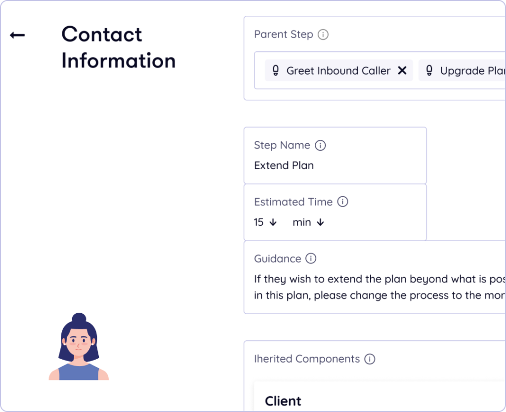Open the Estimated Time info tooltip icon
The width and height of the screenshot is (506, 412).
pyautogui.click(x=342, y=202)
